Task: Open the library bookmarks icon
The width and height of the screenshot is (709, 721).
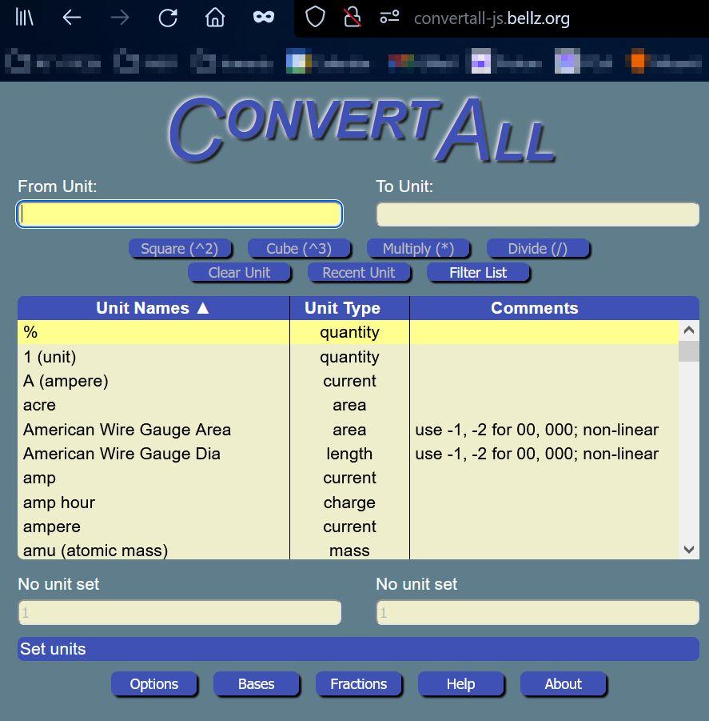Action: pos(25,18)
